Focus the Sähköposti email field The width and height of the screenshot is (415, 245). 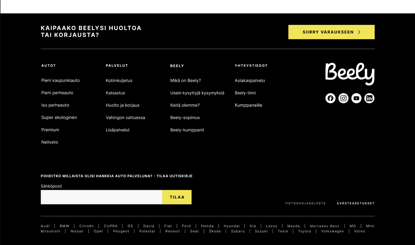click(x=102, y=197)
